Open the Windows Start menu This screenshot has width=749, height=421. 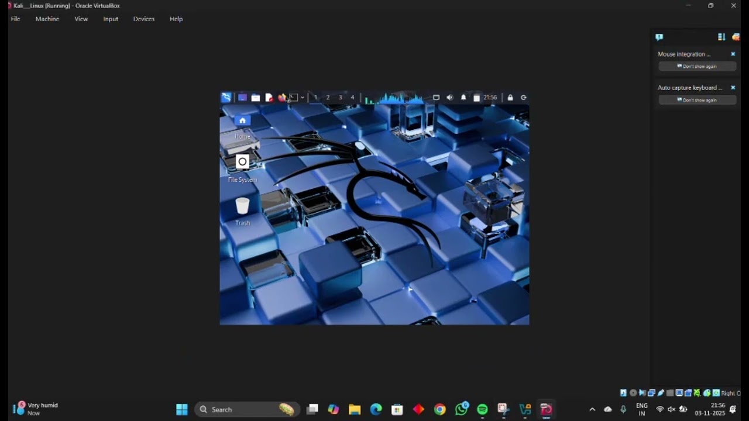pos(182,409)
